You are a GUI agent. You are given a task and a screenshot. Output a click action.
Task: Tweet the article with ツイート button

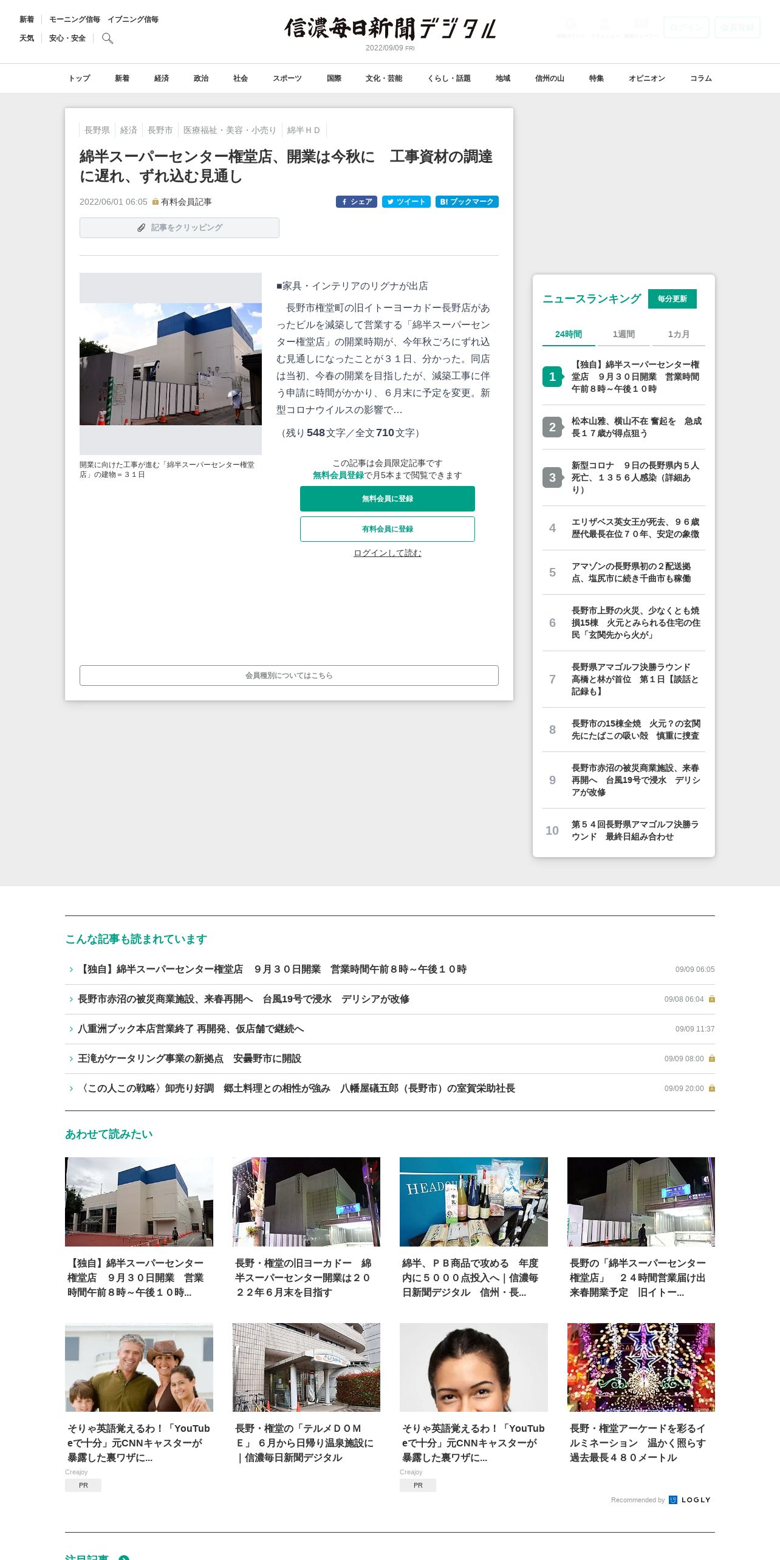coord(406,202)
